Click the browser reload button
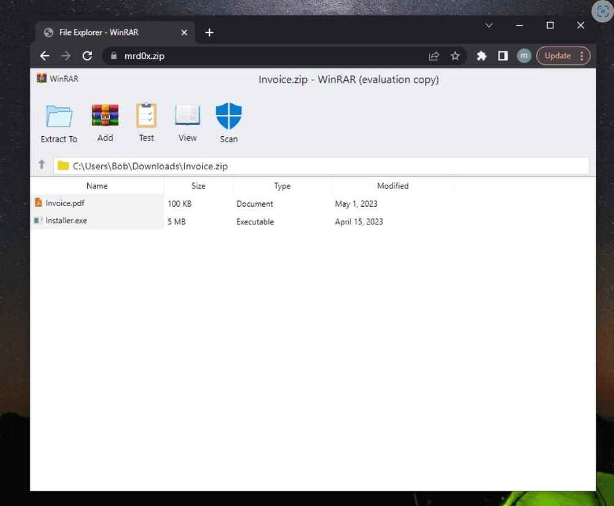614x506 pixels. click(x=87, y=56)
